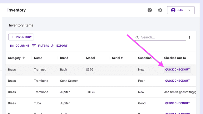Select the Jupiter TB175 Trombone row
Screen dimensions: 203x114
coord(101,92)
